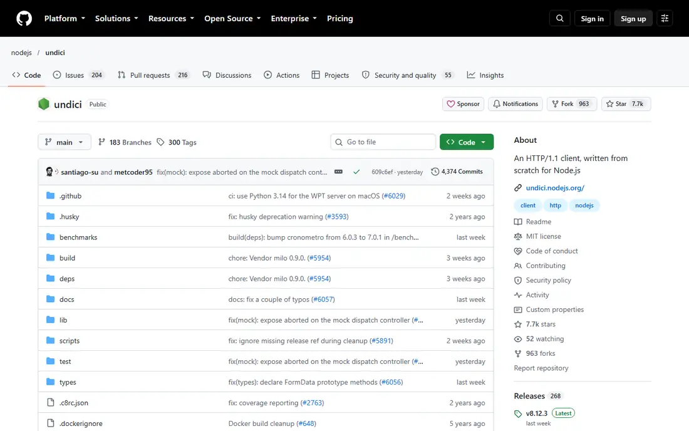Click the Report repository link
The image size is (689, 431).
tap(541, 368)
